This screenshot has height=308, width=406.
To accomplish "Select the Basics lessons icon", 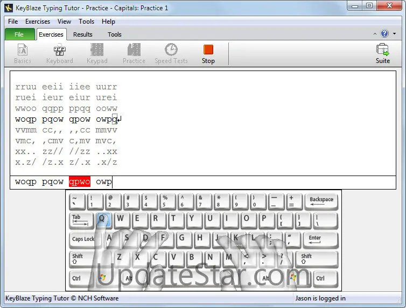I will coord(23,54).
